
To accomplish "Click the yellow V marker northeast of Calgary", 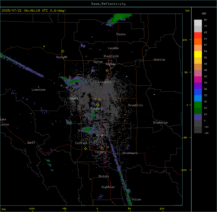I will [108, 147].
